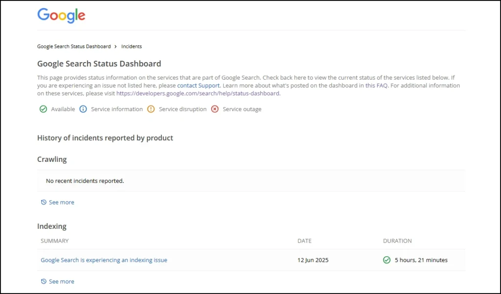Click the SUMMARY column header

pyautogui.click(x=55, y=241)
